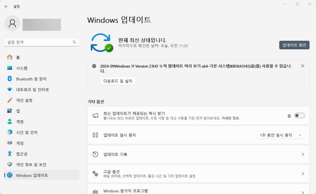Click the user profile avatar icon

[12, 23]
